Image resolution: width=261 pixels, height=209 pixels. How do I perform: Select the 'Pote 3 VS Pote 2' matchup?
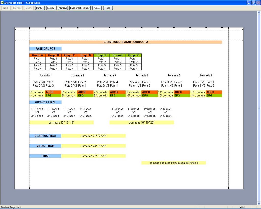pos(172,82)
